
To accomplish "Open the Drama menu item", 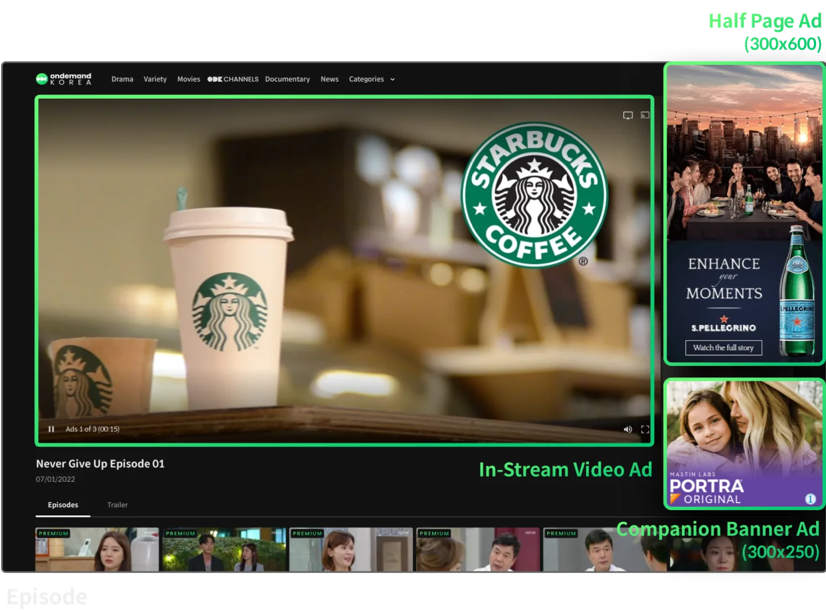I will coord(122,79).
